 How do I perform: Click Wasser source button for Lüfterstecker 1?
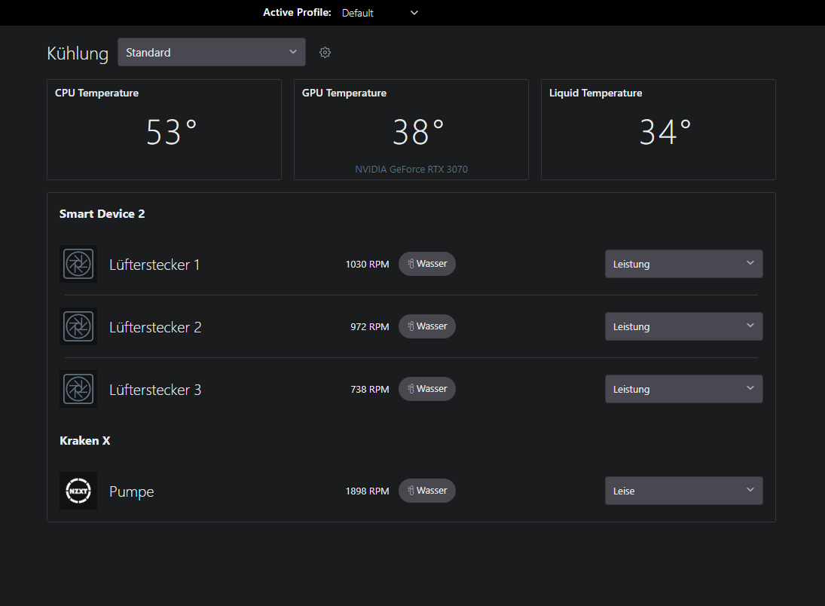coord(427,264)
